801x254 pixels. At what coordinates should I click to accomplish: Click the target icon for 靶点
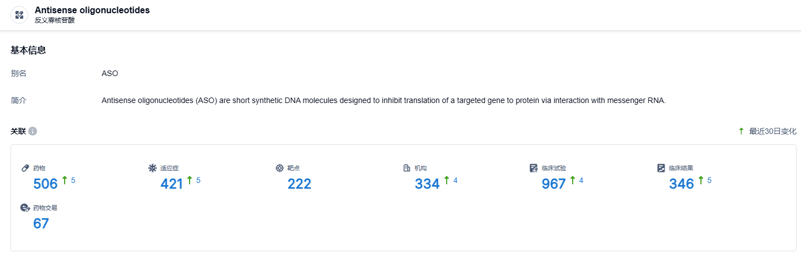click(280, 168)
